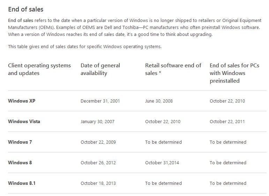Click Windows 7's retail "To be determined" cell
The image size is (269, 196).
coord(163,142)
